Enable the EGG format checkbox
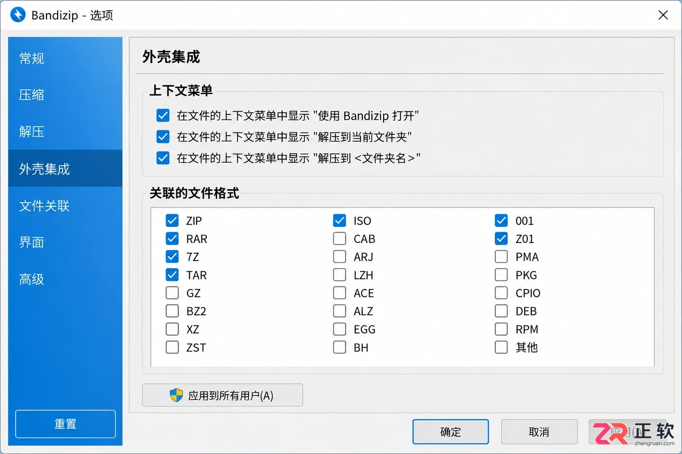This screenshot has width=682, height=454. coord(340,329)
